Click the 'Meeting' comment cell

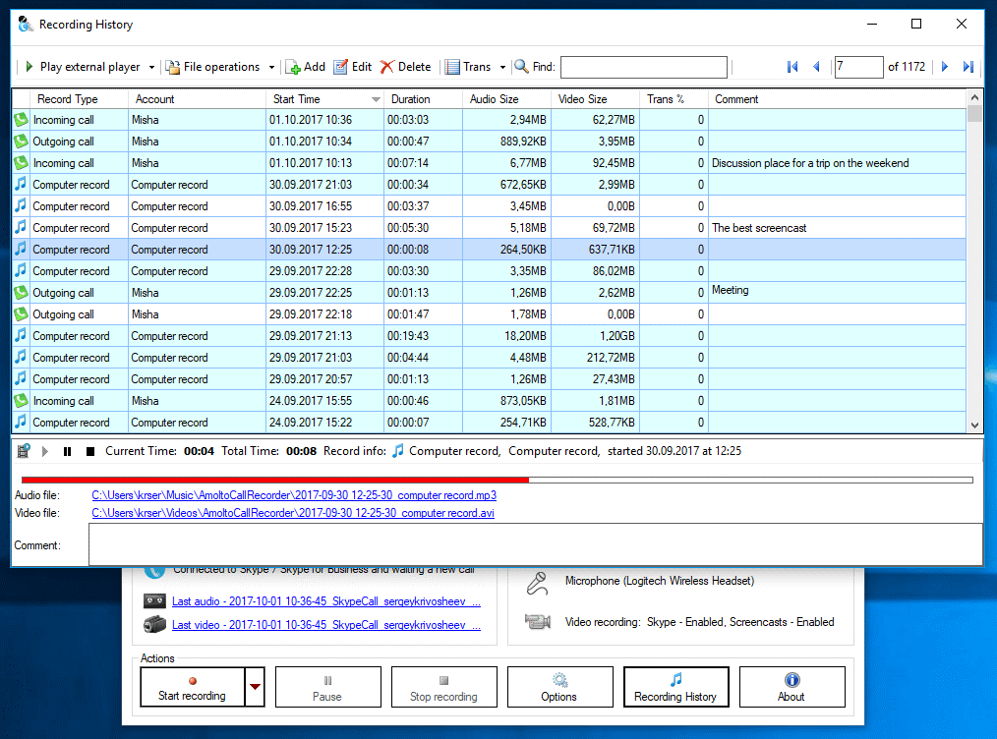(837, 293)
